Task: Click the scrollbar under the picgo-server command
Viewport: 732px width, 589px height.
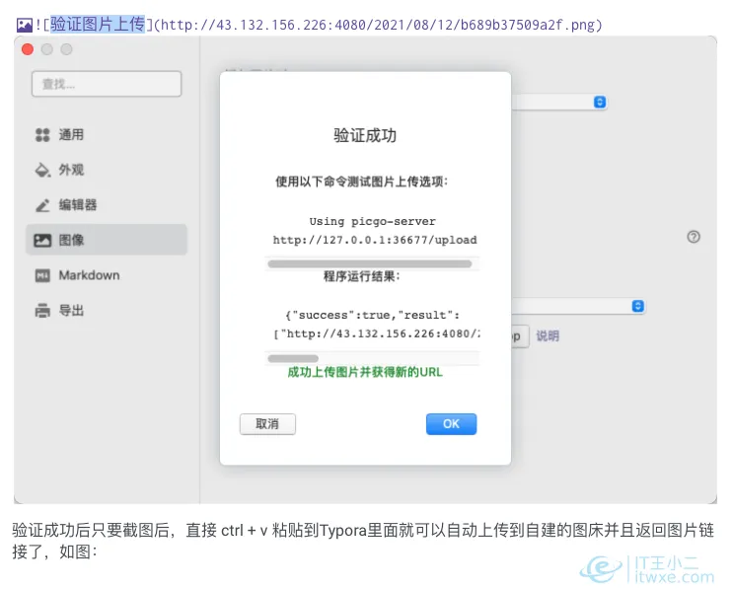Action: coord(370,264)
